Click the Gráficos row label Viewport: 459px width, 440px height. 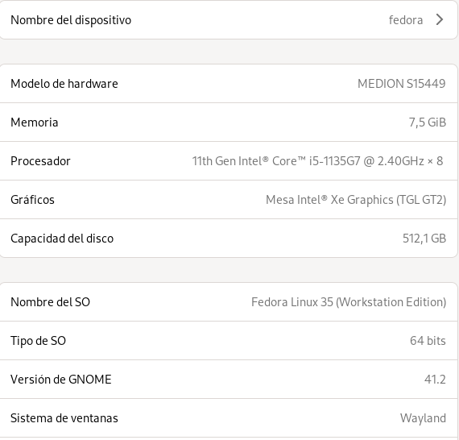(32, 200)
